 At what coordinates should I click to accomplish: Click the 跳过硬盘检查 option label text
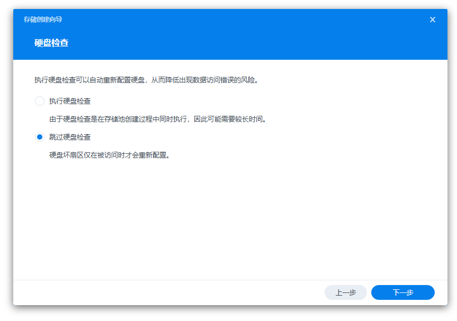pos(70,137)
